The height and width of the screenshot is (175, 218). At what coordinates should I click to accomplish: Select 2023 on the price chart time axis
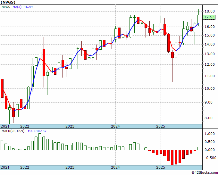(x=70, y=126)
